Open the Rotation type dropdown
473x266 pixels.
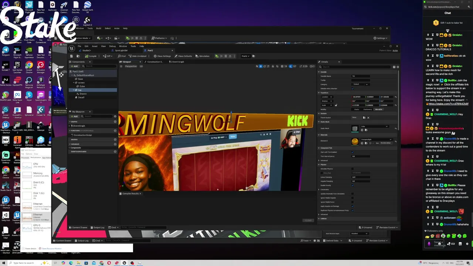(x=327, y=101)
